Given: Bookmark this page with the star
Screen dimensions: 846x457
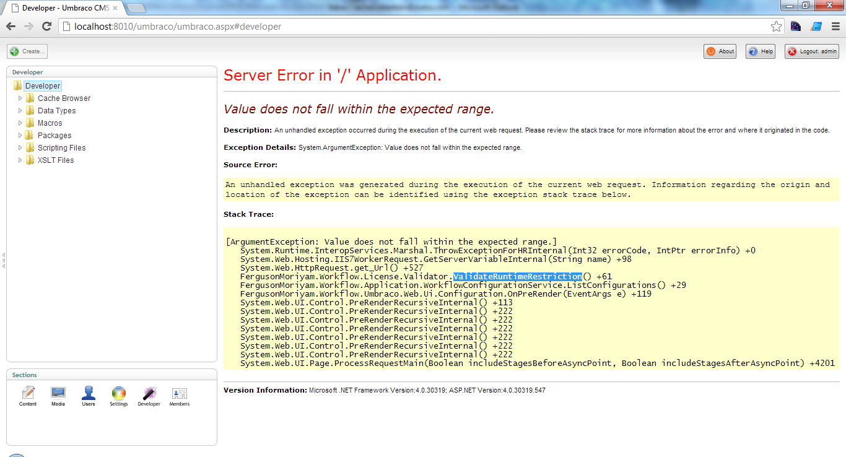Looking at the screenshot, I should pyautogui.click(x=776, y=27).
